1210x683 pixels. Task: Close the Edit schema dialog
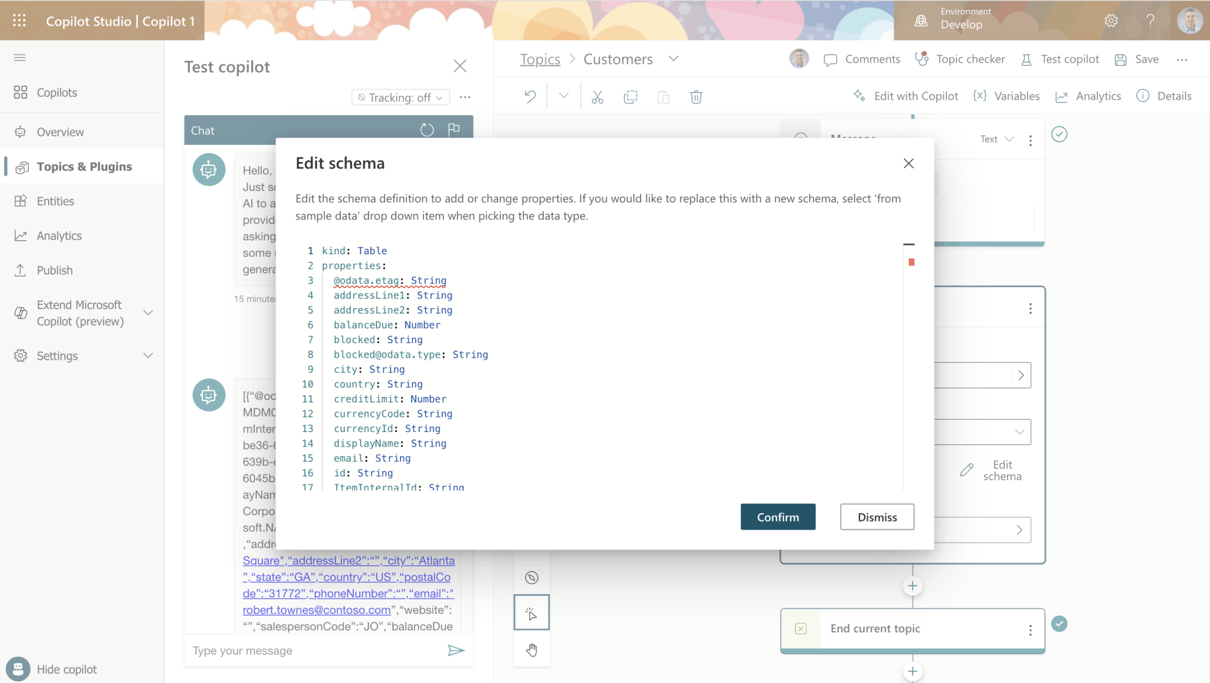909,163
